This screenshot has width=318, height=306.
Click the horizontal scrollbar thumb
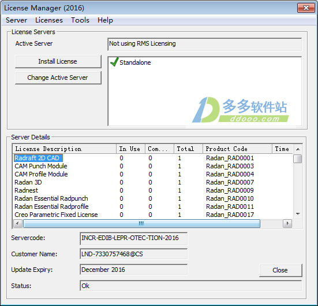tap(141, 224)
